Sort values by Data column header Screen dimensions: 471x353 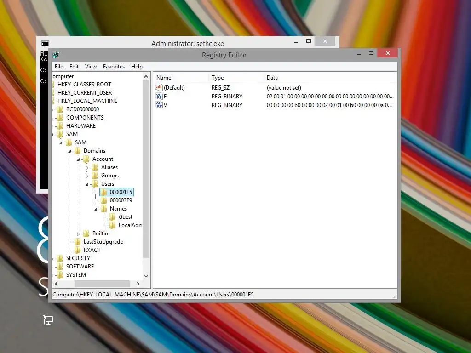point(330,77)
